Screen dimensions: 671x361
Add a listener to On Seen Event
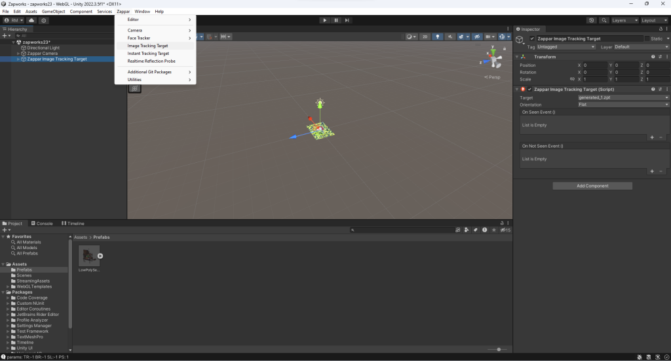(x=652, y=137)
